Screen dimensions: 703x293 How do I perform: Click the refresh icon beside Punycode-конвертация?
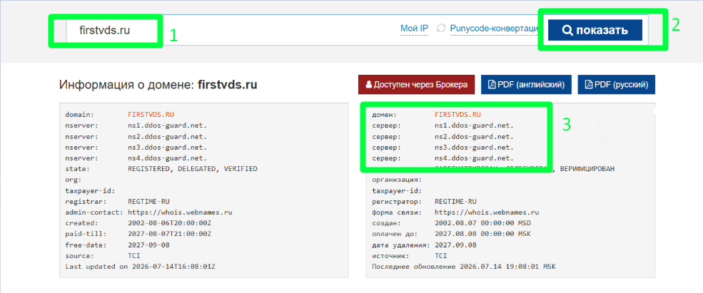click(441, 29)
